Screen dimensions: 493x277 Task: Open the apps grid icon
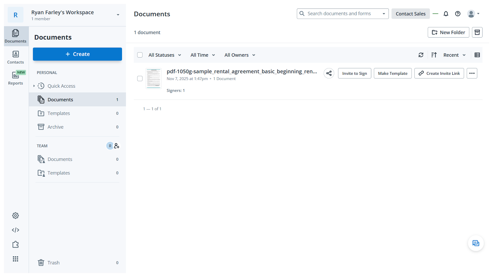coord(15,259)
